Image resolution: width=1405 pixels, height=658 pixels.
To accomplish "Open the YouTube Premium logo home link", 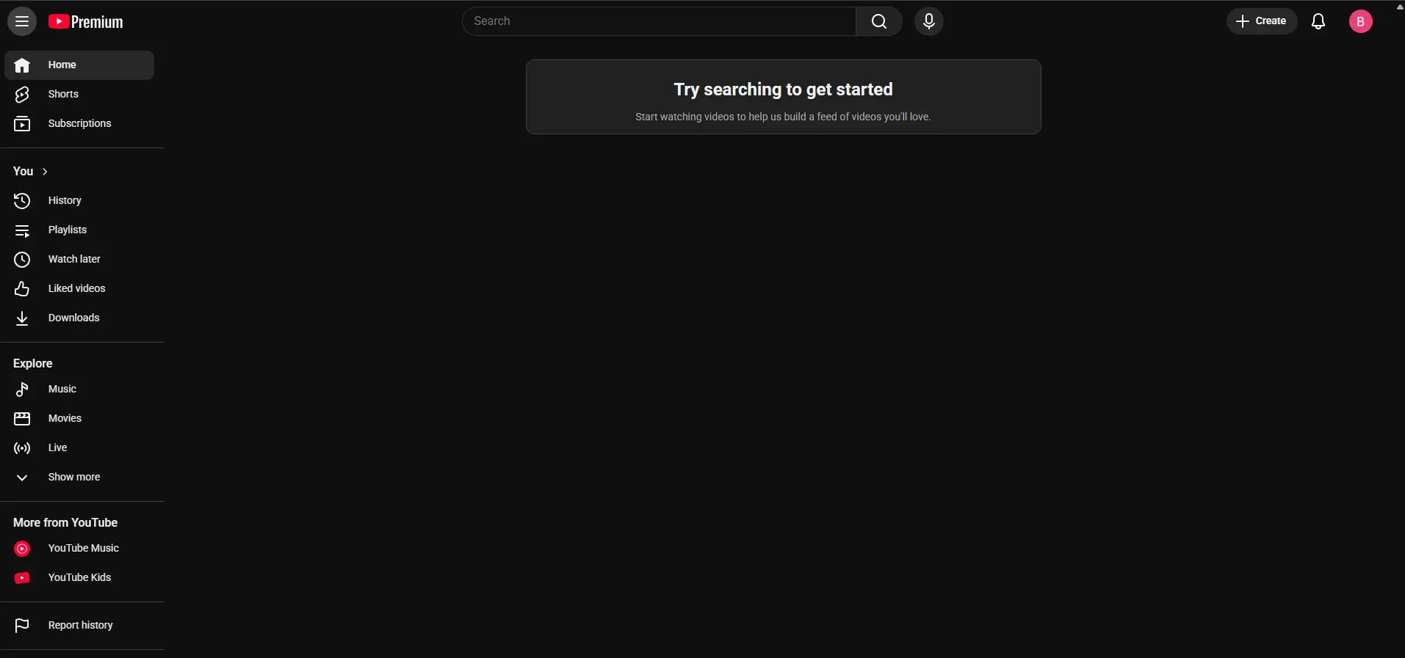I will pyautogui.click(x=86, y=22).
